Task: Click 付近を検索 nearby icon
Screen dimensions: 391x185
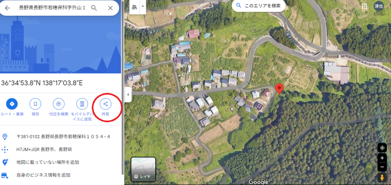Action: (58, 104)
